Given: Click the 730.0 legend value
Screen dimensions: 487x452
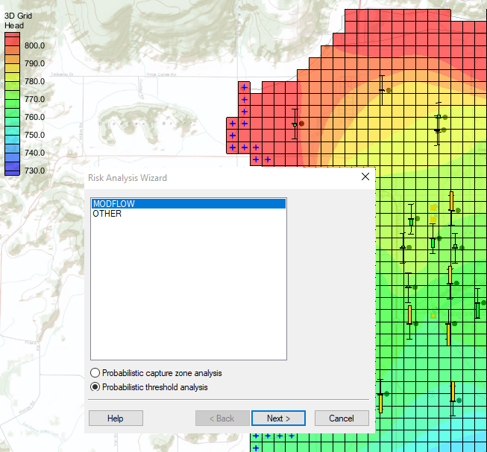Looking at the screenshot, I should click(x=34, y=171).
